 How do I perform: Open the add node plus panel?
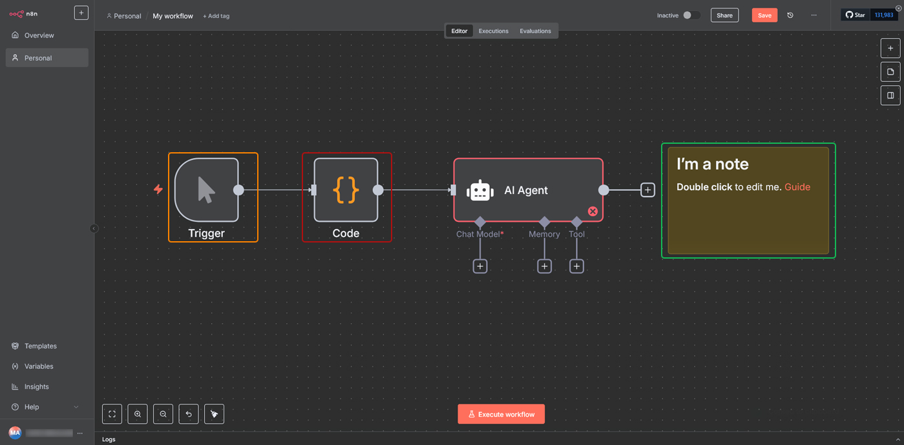890,48
